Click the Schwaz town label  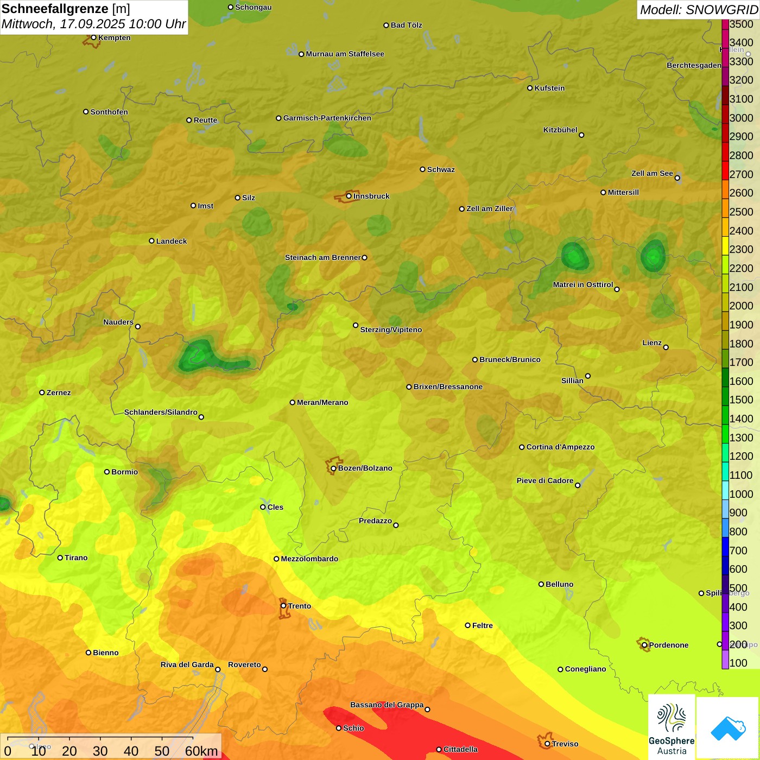pos(441,169)
